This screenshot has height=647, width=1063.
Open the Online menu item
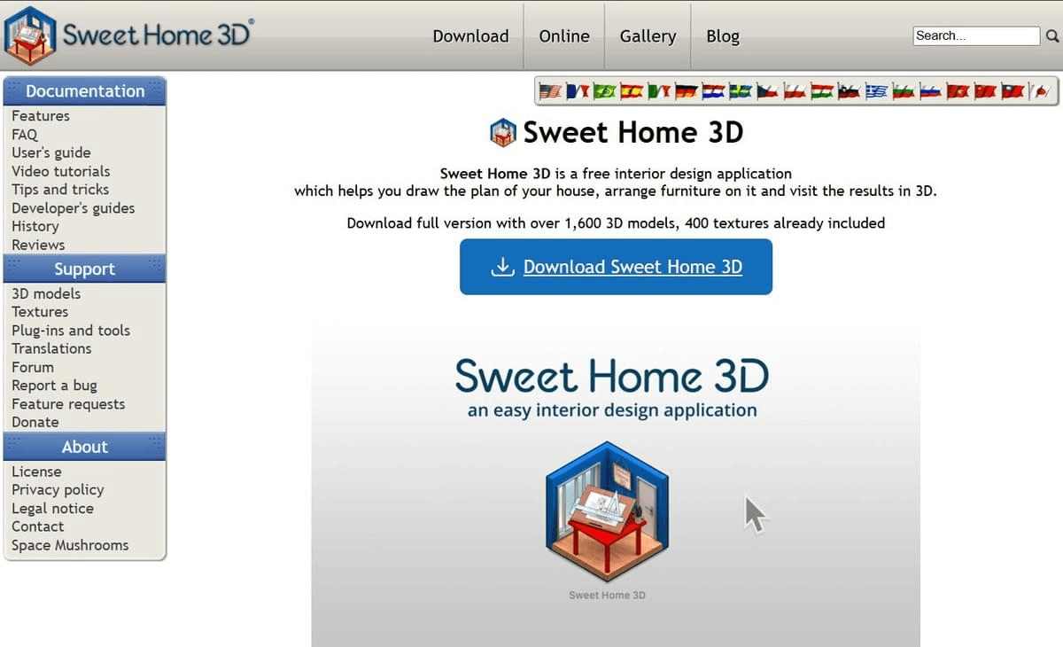pos(564,36)
